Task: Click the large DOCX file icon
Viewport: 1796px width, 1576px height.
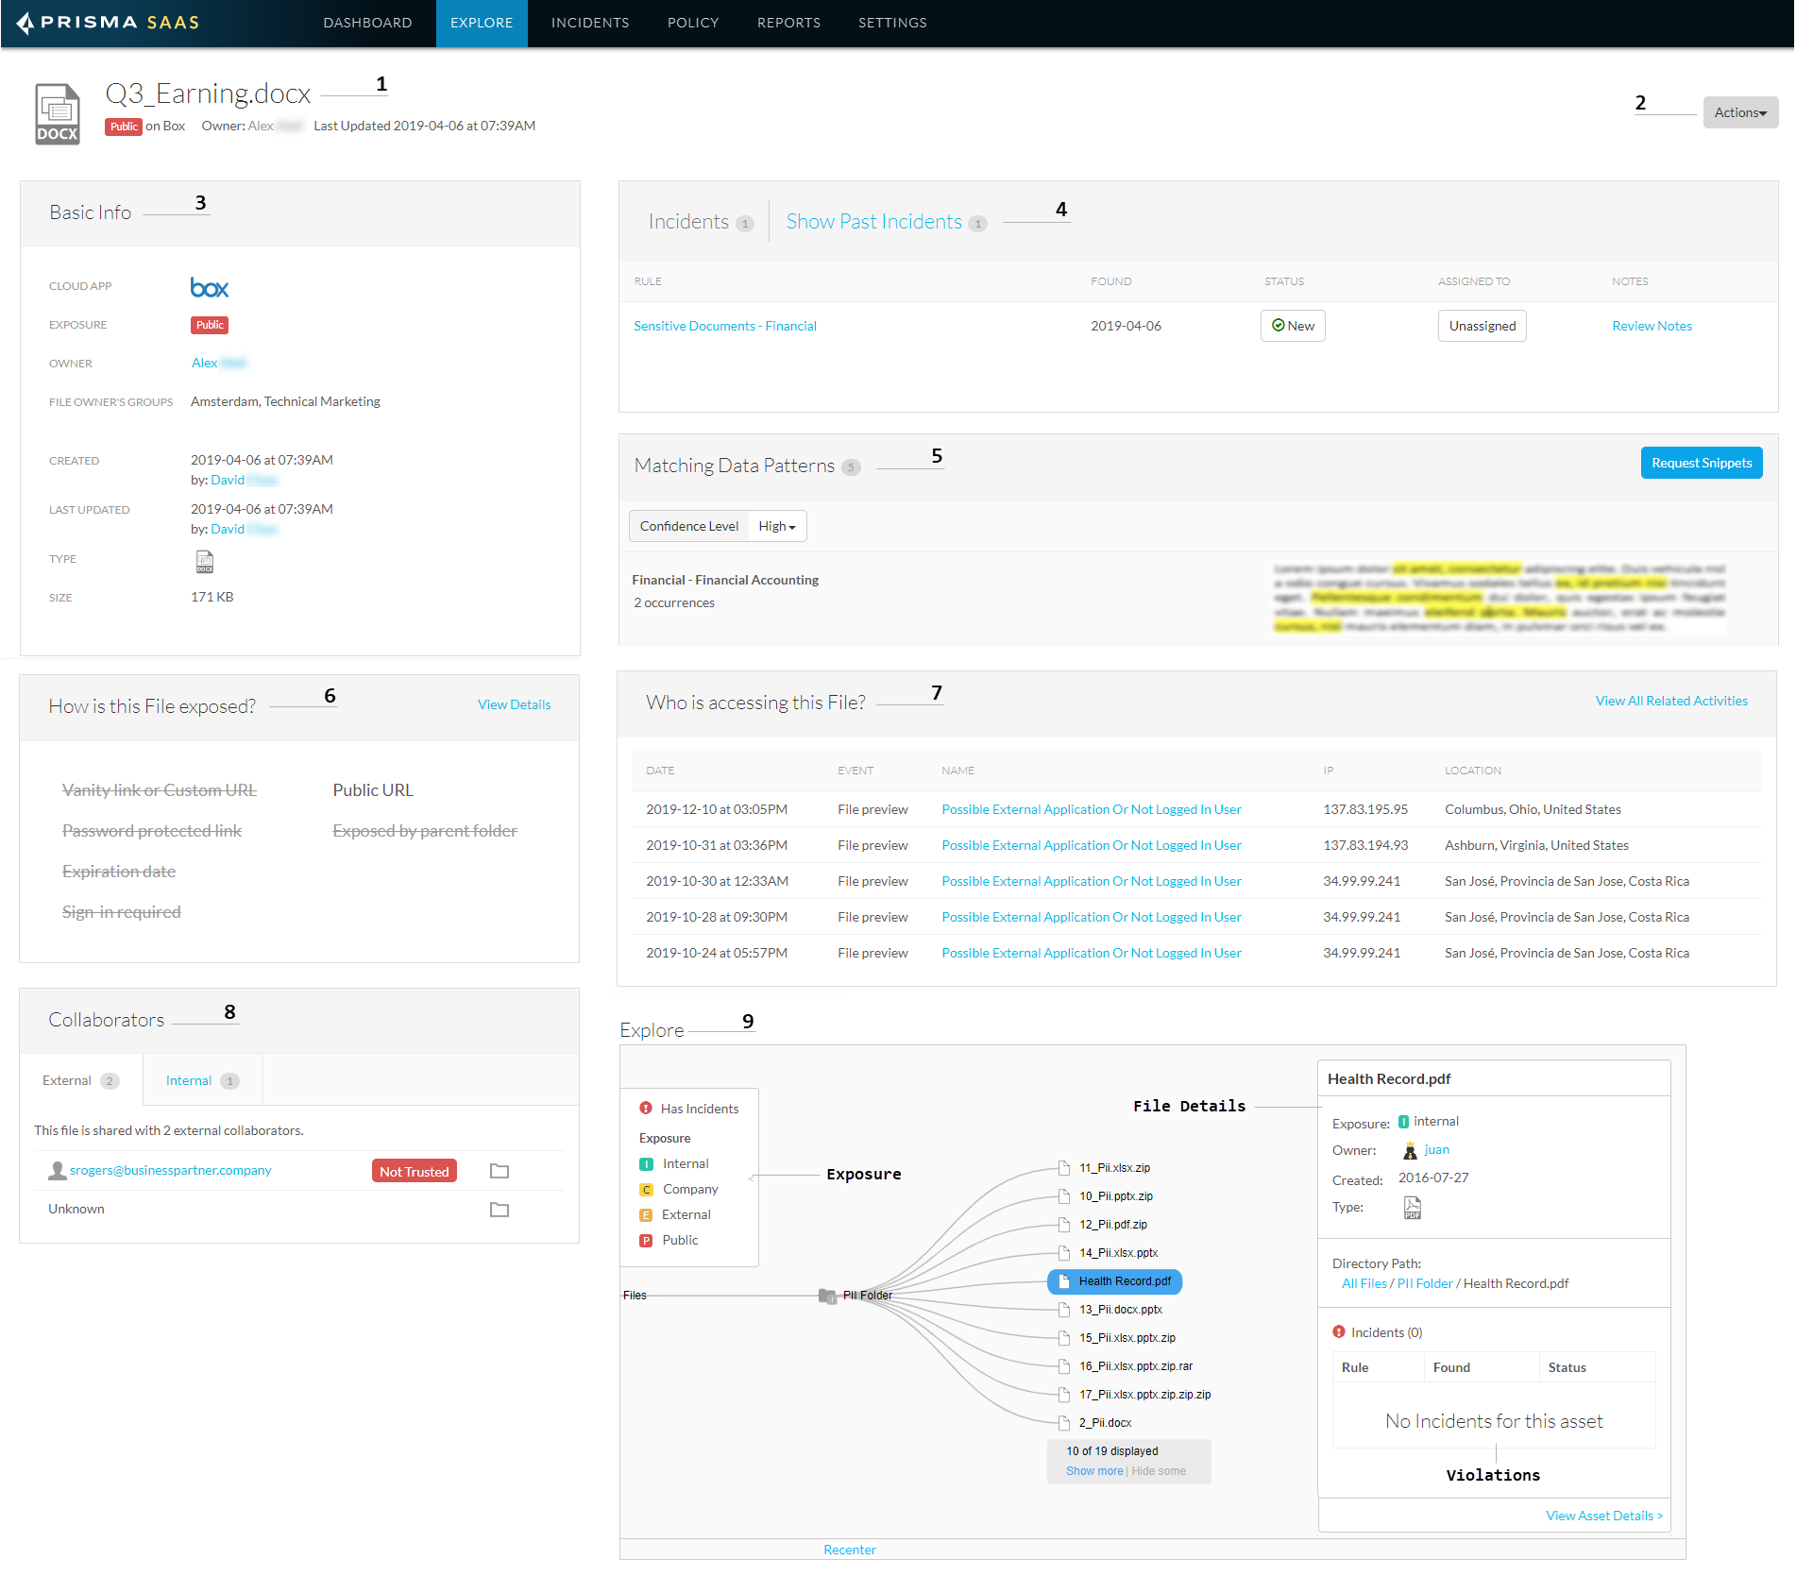Action: 58,113
